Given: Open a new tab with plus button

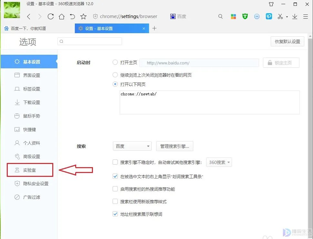Looking at the screenshot, I should 154,28.
